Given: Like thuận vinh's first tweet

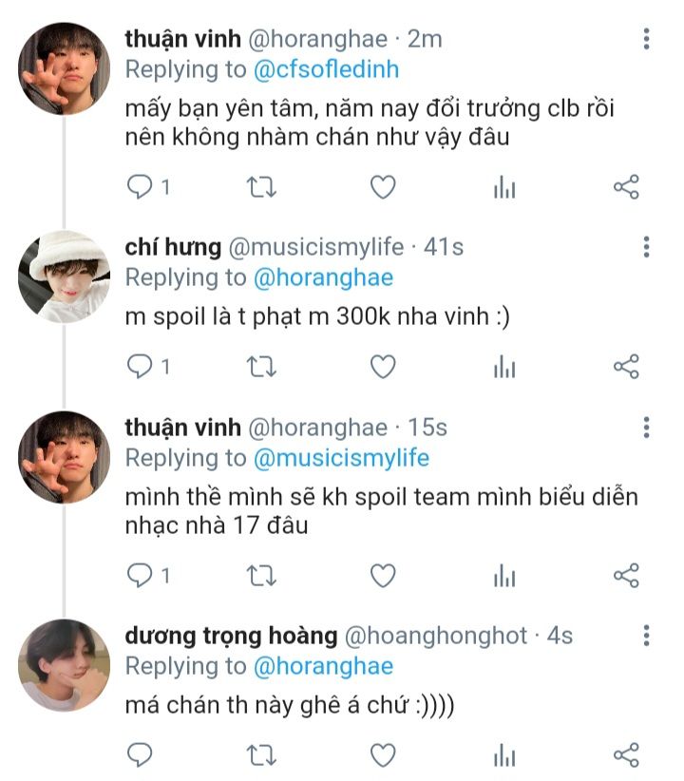Looking at the screenshot, I should point(382,187).
